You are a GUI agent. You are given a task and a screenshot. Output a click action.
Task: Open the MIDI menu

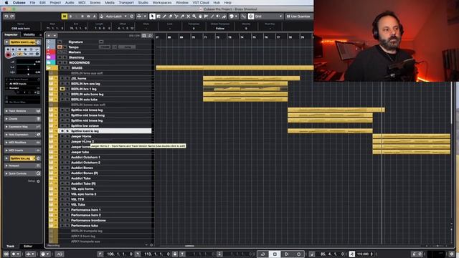(82, 3)
